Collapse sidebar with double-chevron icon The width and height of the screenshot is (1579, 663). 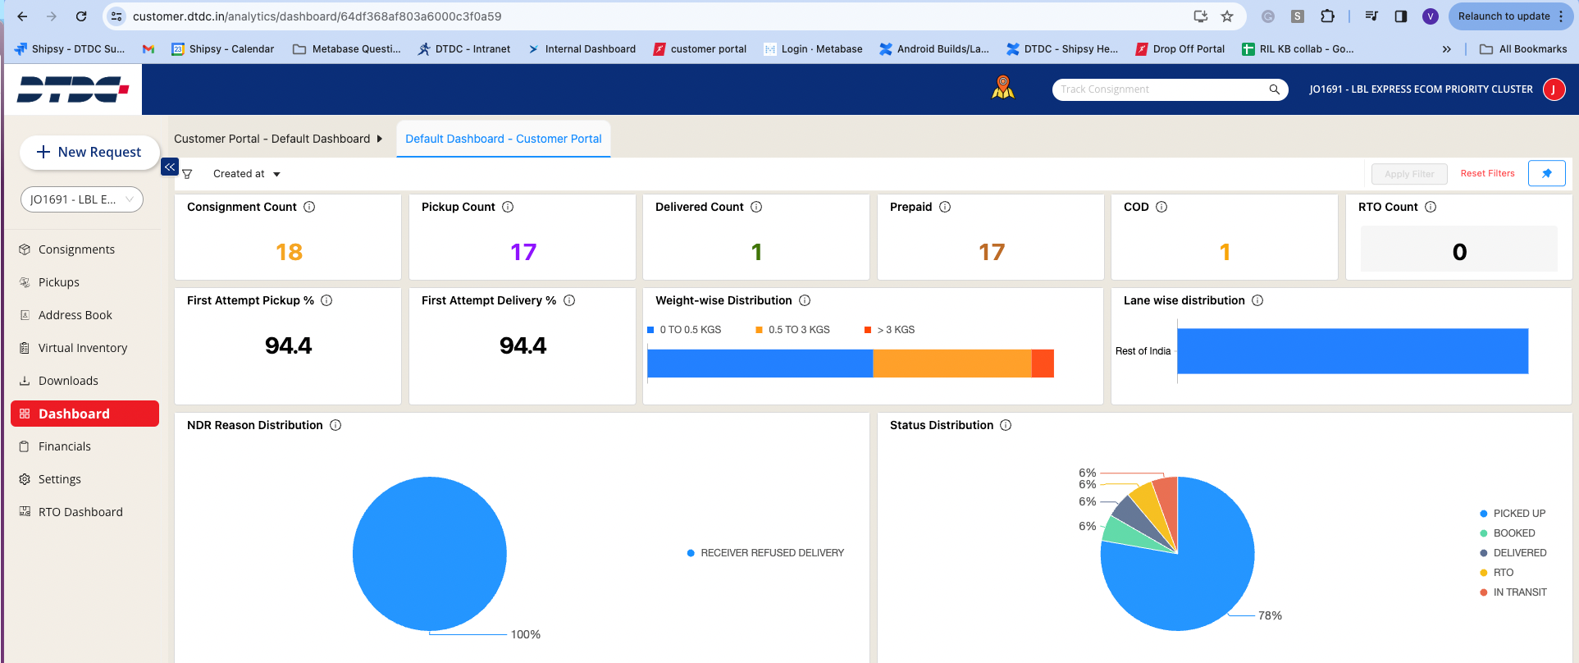point(170,167)
